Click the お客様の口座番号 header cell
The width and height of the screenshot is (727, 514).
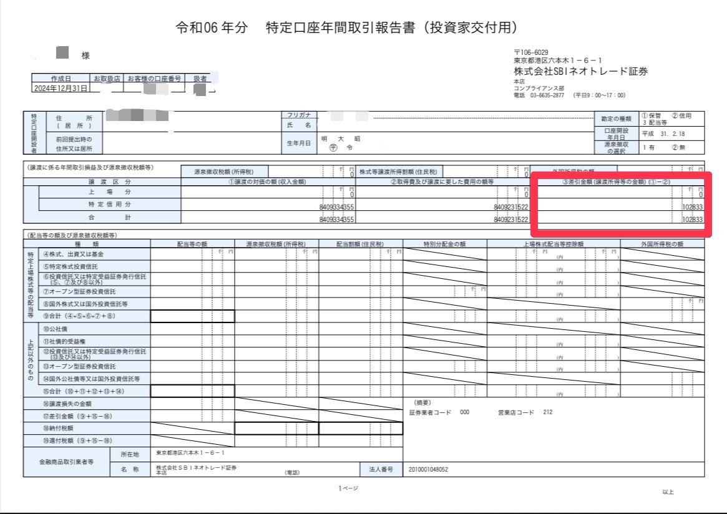tap(154, 79)
